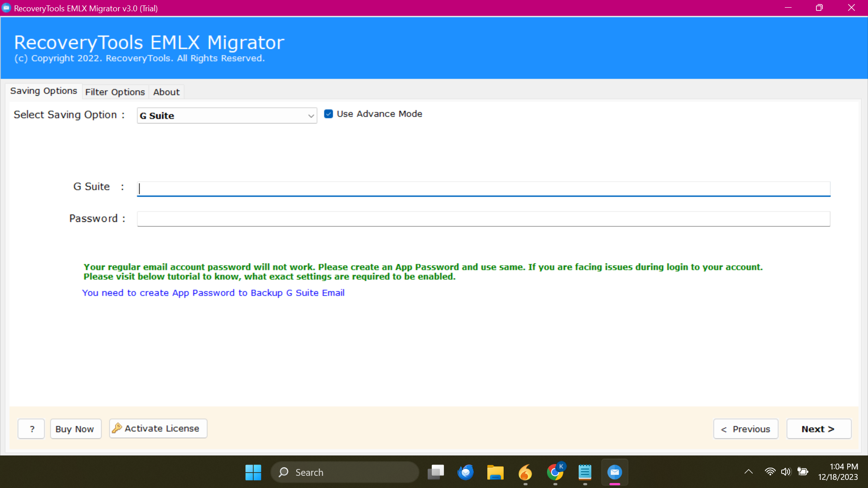868x488 pixels.
Task: Click the Password input field
Action: pyautogui.click(x=484, y=219)
